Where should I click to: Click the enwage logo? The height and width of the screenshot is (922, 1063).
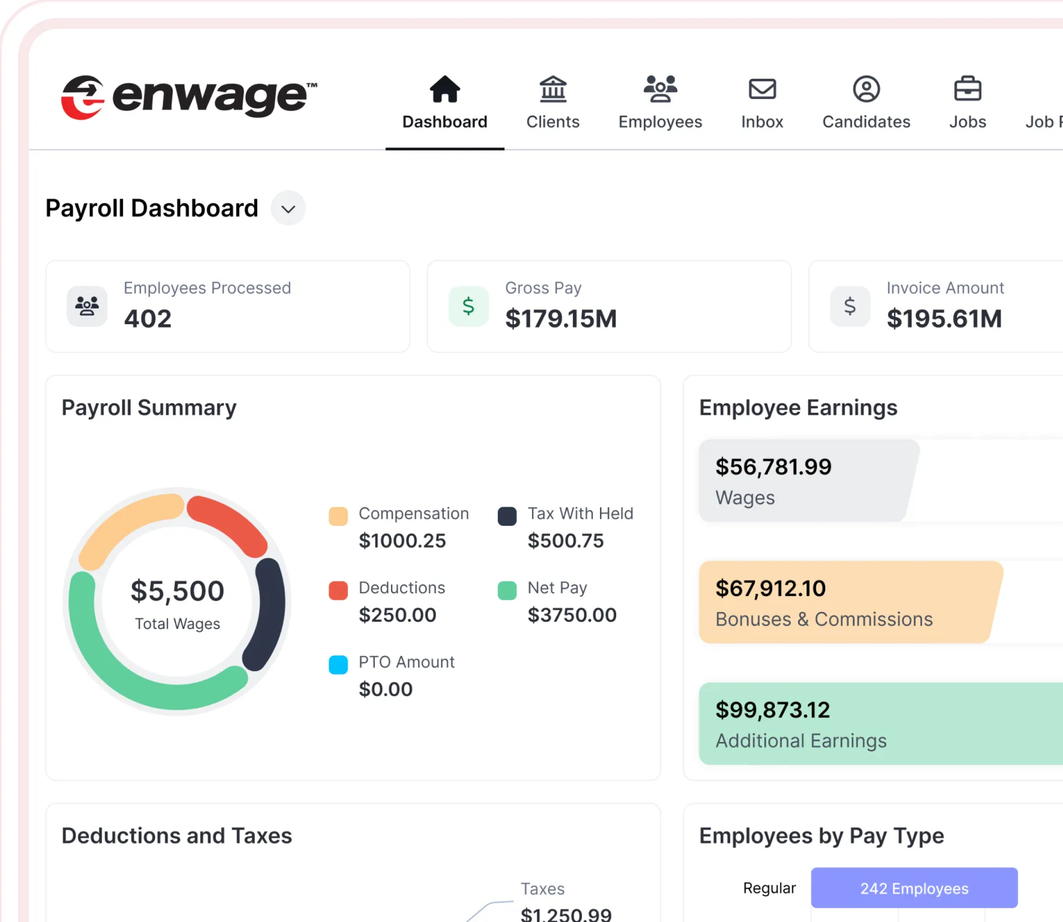(189, 97)
